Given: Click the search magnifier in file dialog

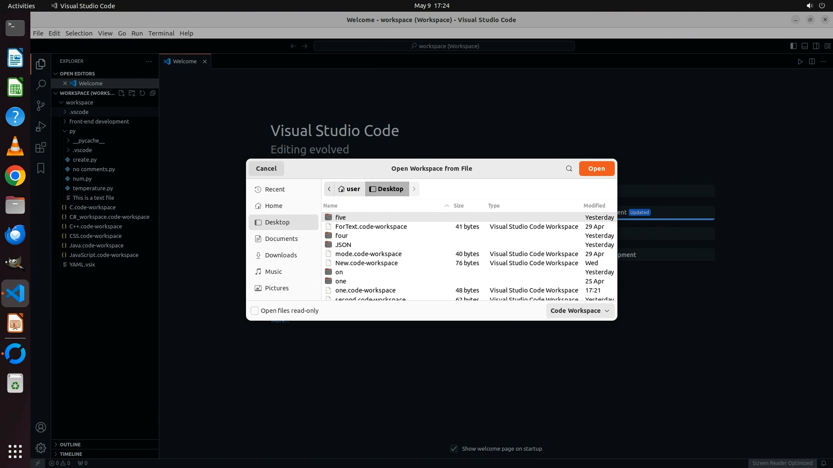Looking at the screenshot, I should 569,169.
